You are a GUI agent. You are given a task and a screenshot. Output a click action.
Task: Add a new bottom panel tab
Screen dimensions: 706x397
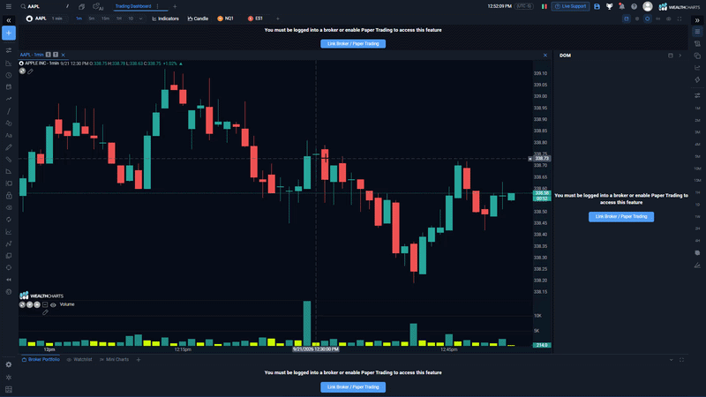139,360
